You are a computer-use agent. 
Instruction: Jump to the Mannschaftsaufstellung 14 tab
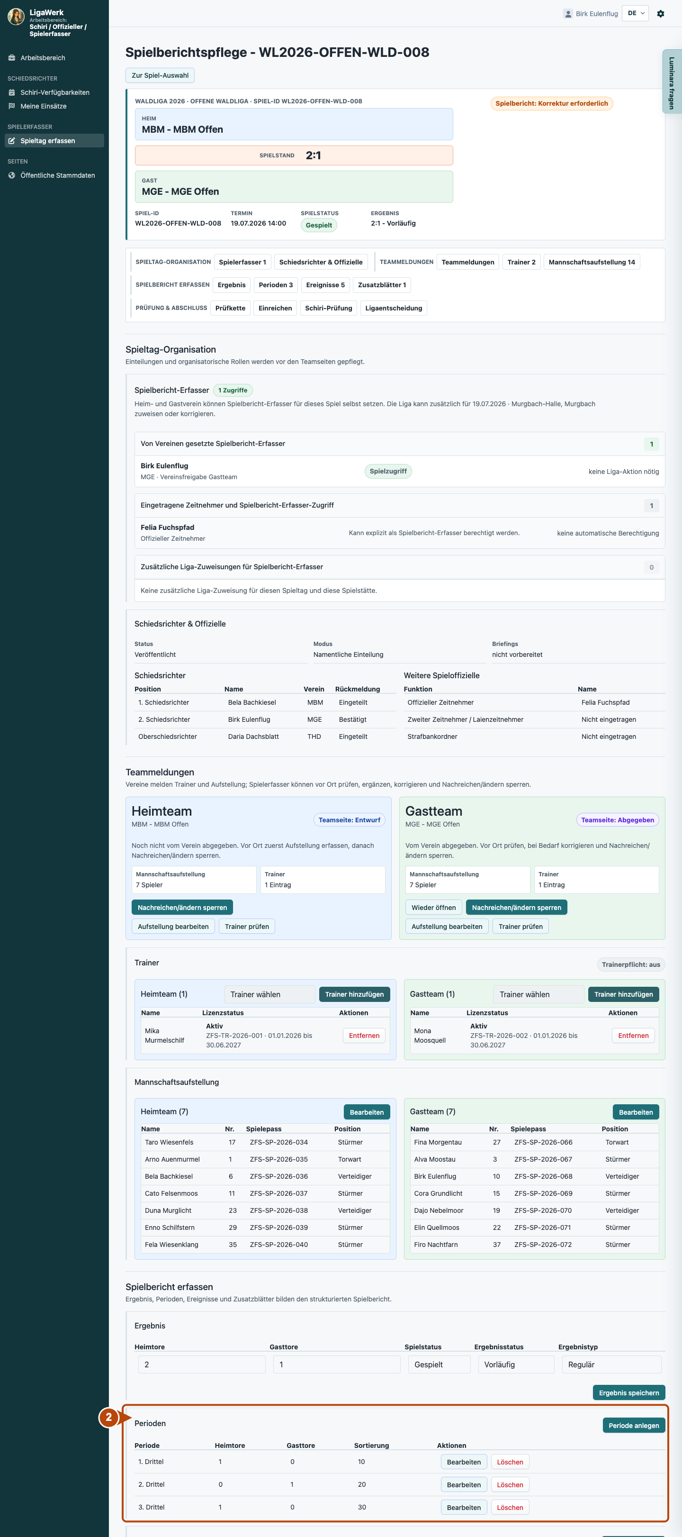592,262
